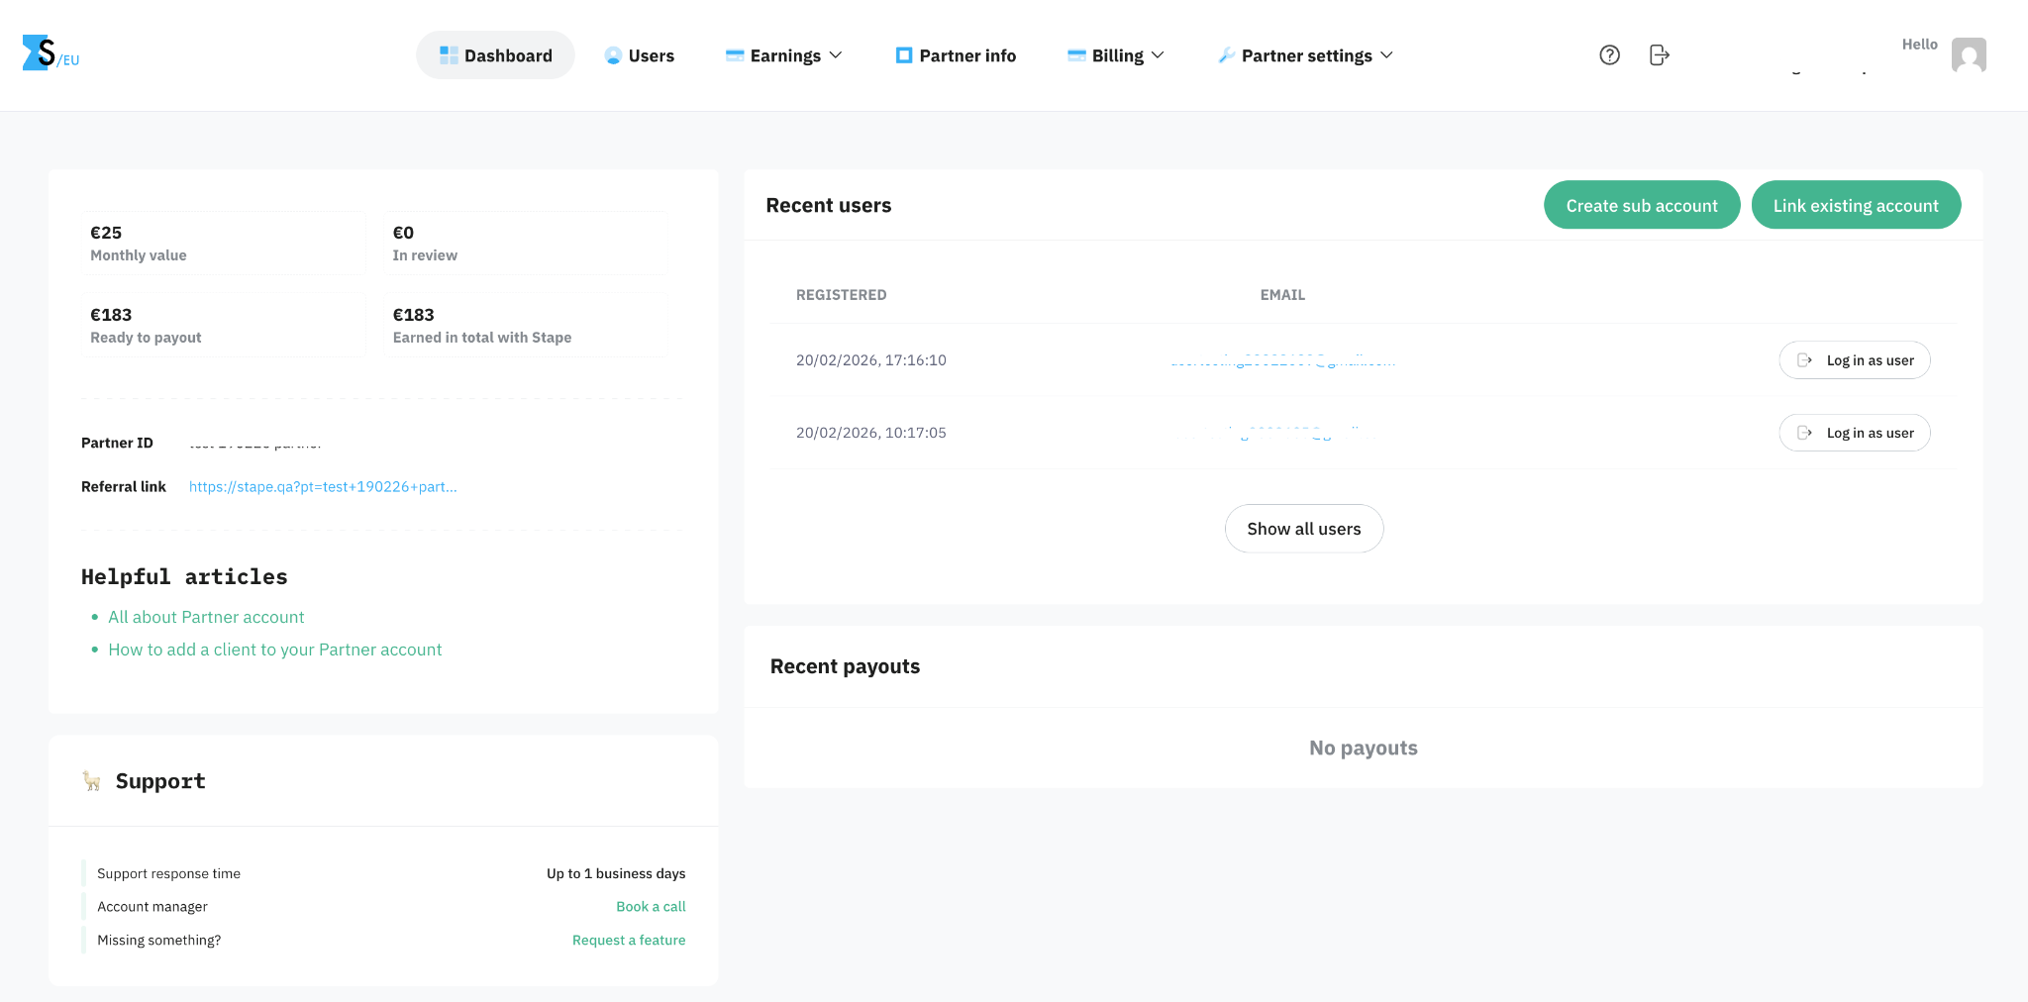2028x1002 pixels.
Task: Click the REGISTERED column header
Action: click(842, 295)
